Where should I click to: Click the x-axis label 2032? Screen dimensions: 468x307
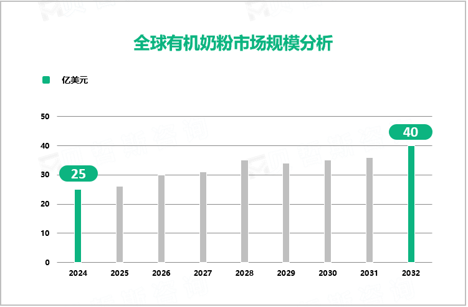pos(411,273)
